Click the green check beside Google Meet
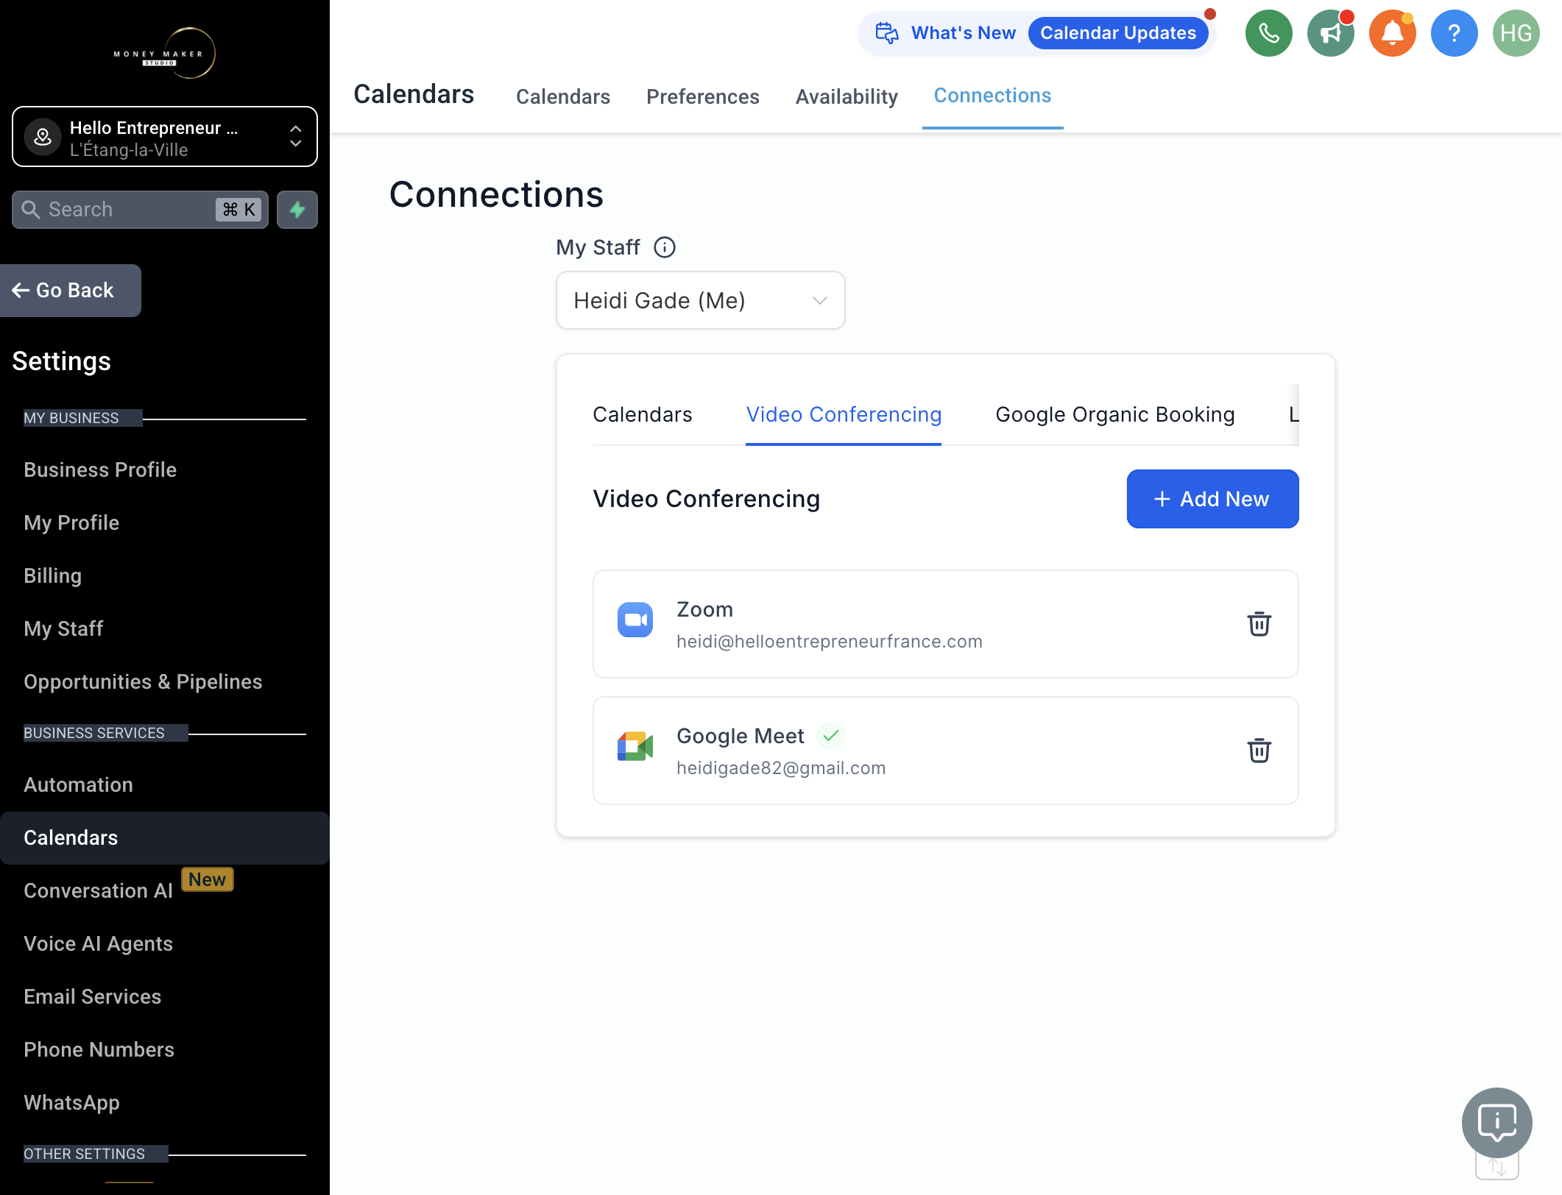The height and width of the screenshot is (1195, 1562). tap(831, 735)
